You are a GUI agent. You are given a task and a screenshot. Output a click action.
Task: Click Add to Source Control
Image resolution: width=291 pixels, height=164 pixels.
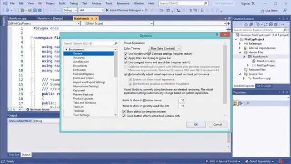tap(223, 161)
